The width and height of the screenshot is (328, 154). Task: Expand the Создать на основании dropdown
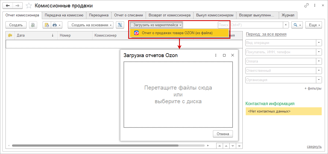point(91,25)
